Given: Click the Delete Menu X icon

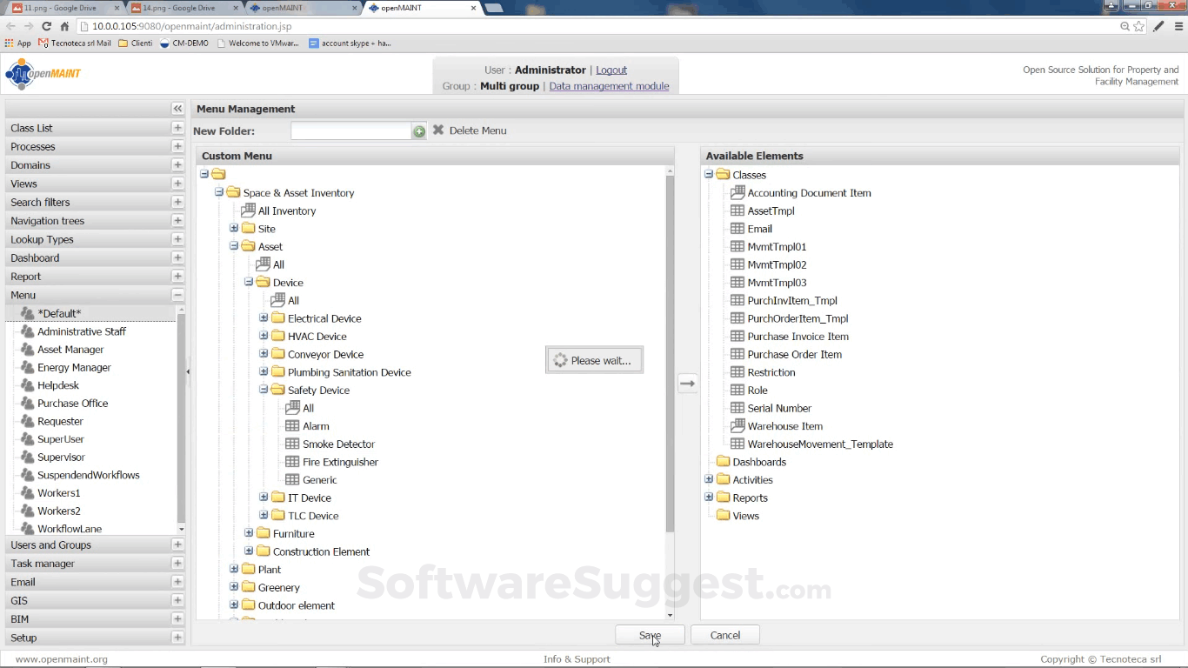Looking at the screenshot, I should 438,130.
